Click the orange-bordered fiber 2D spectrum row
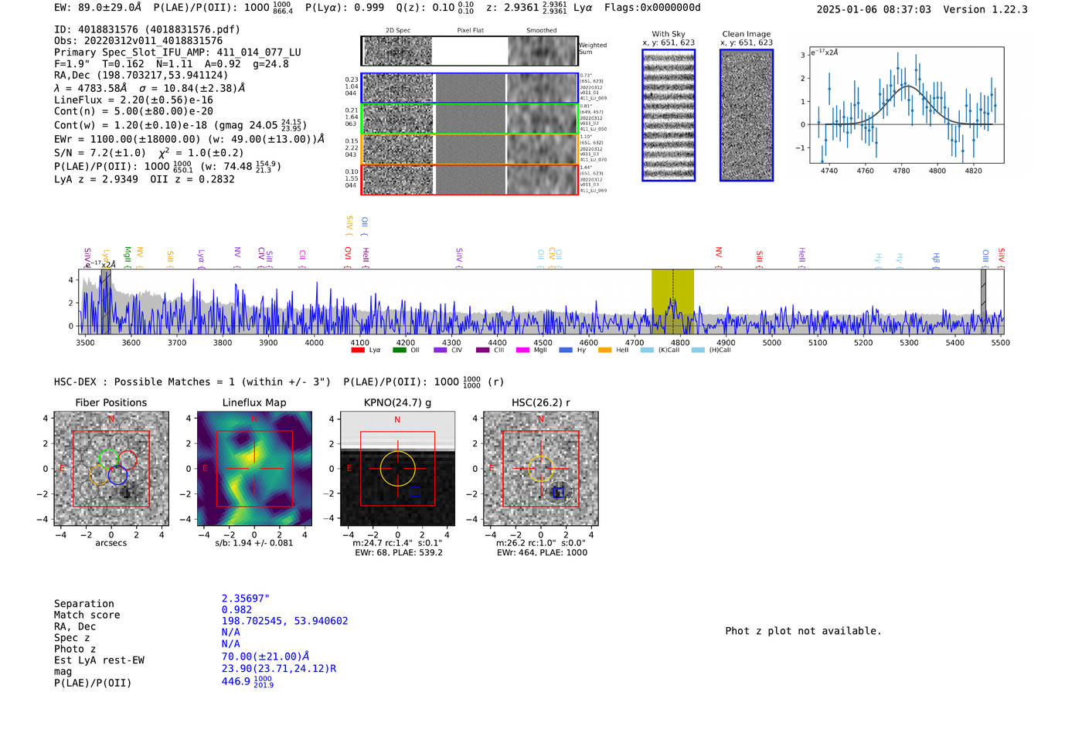The width and height of the screenshot is (1082, 736). [469, 149]
